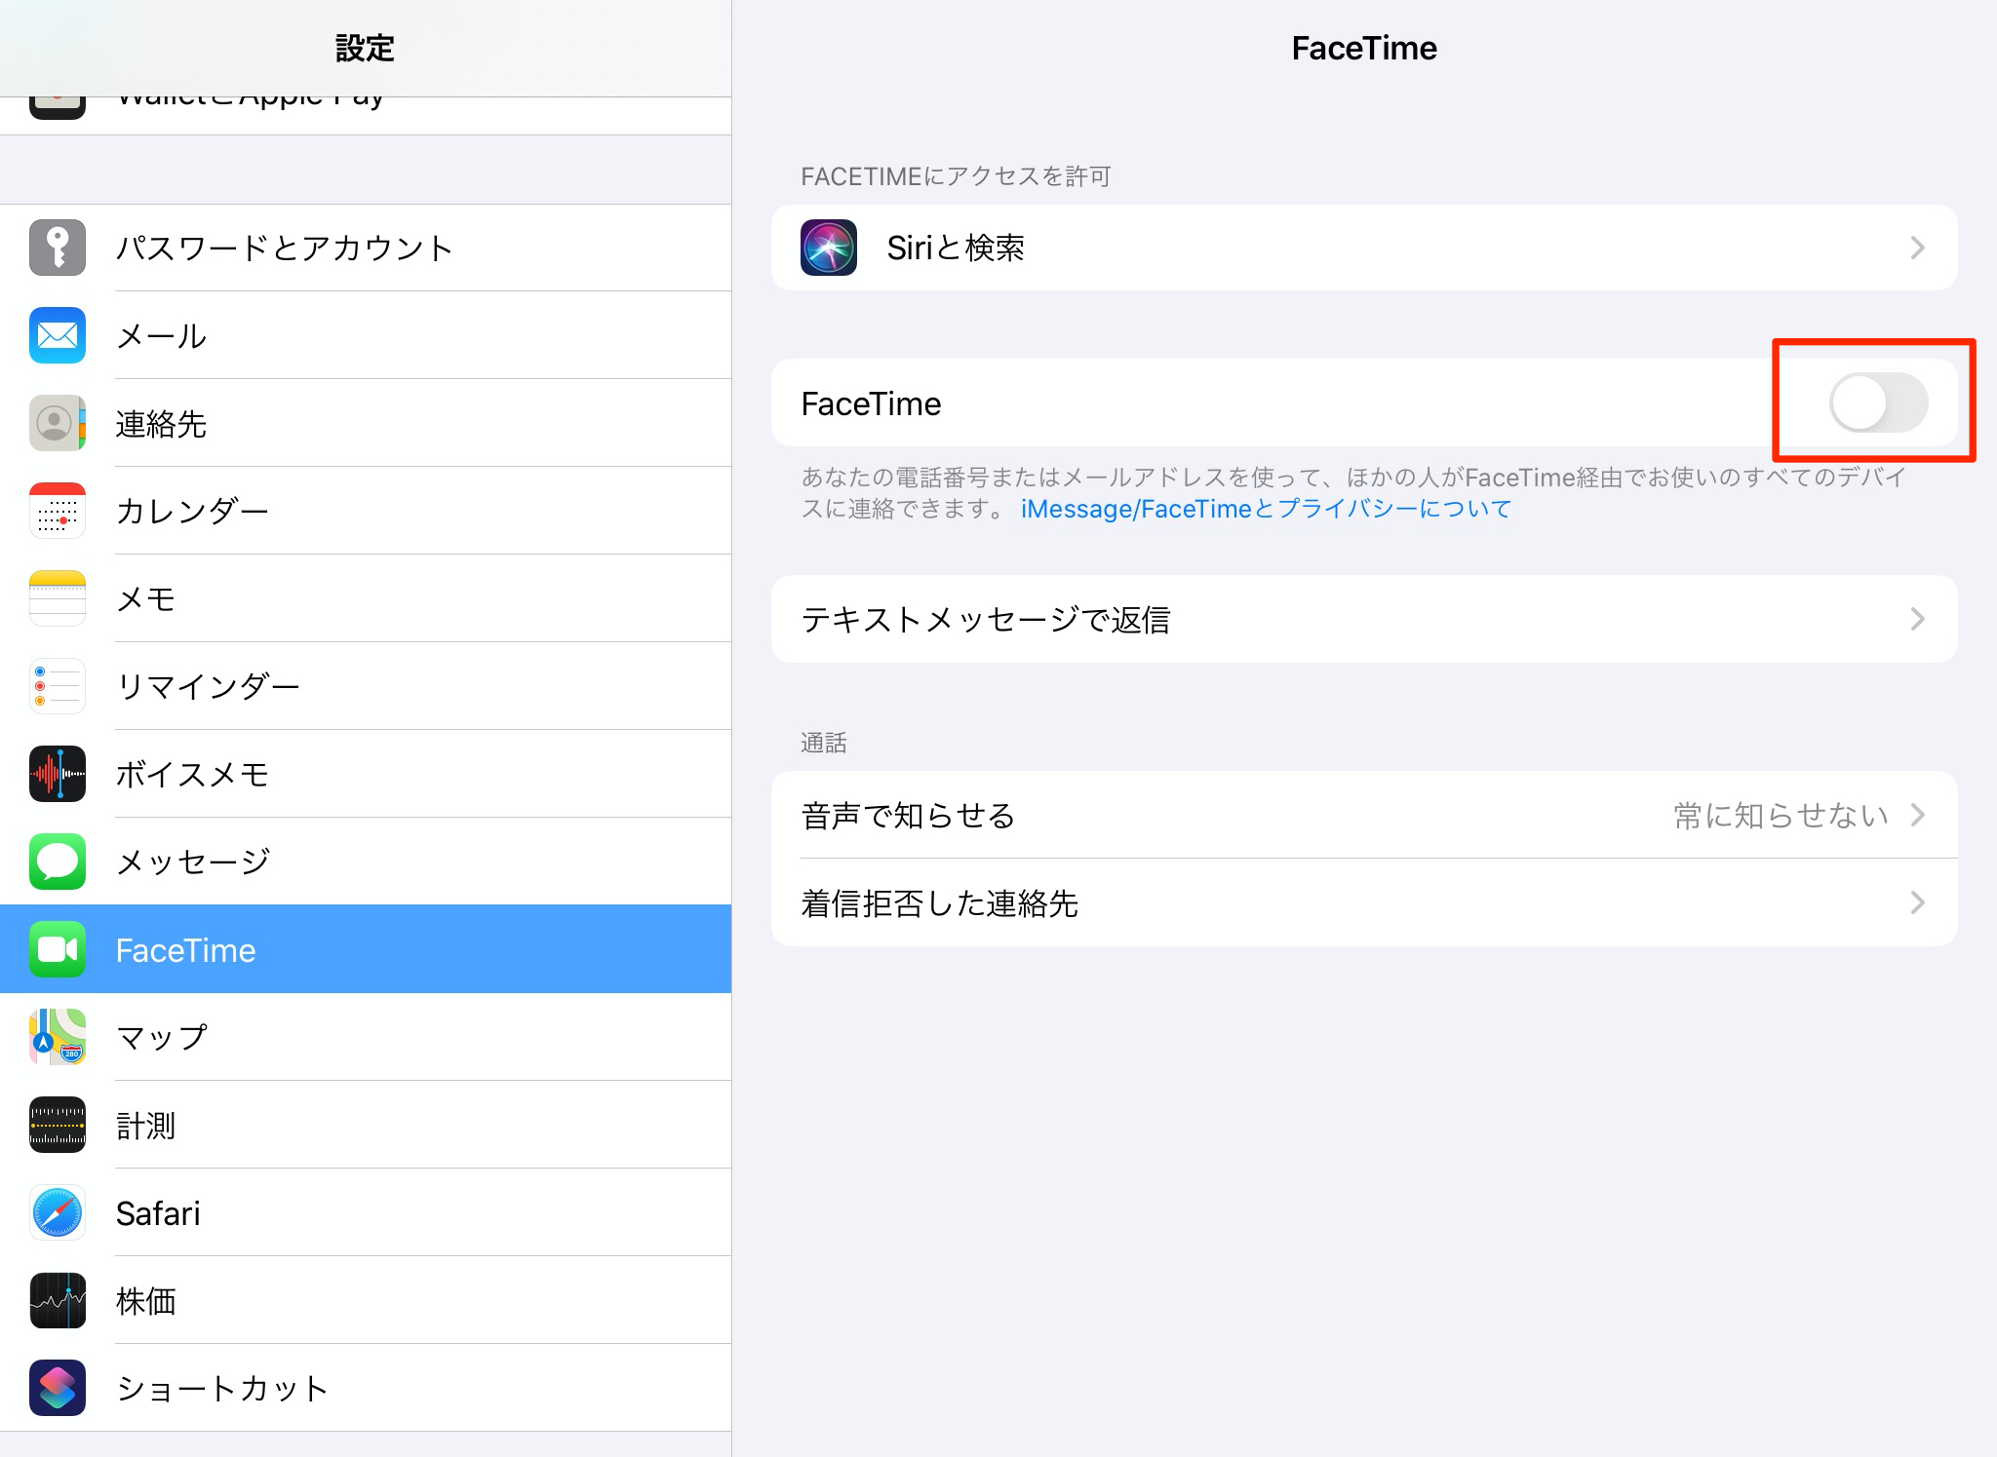Tap the FaceTime page title
1997x1457 pixels.
[1364, 48]
